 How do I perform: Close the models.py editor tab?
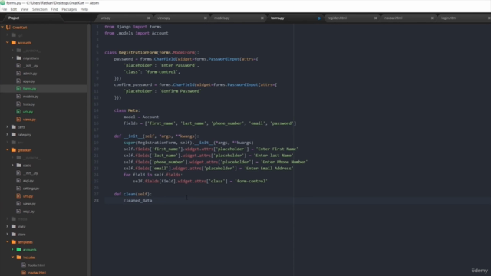tap(262, 18)
